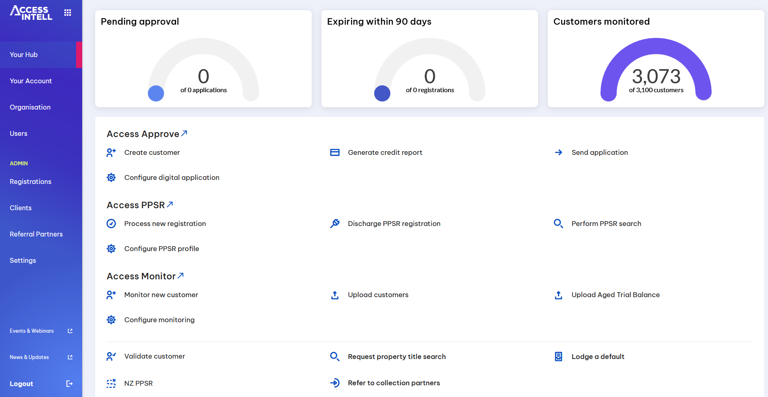The width and height of the screenshot is (768, 397).
Task: Click the Generate credit report card icon
Action: 335,152
